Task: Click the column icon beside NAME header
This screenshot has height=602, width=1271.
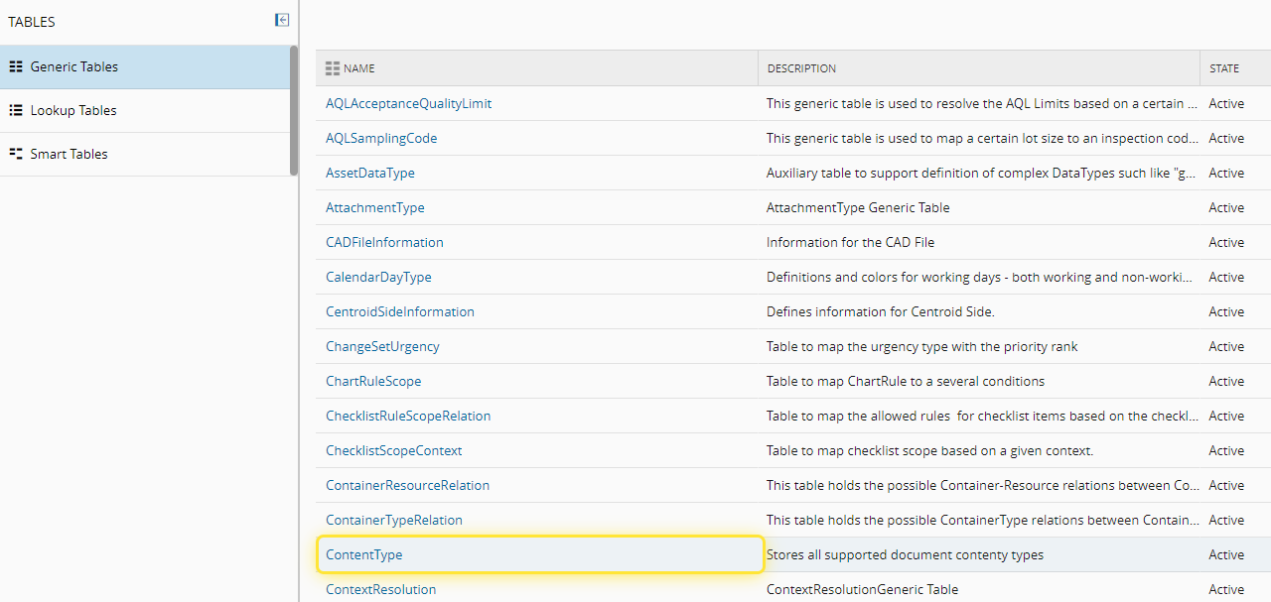Action: [333, 68]
